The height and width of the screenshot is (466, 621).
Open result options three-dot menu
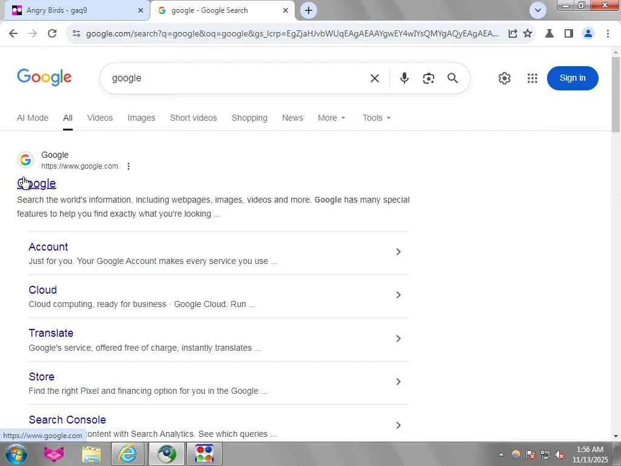[x=129, y=166]
